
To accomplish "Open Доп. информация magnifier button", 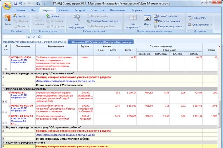I will tap(76, 21).
